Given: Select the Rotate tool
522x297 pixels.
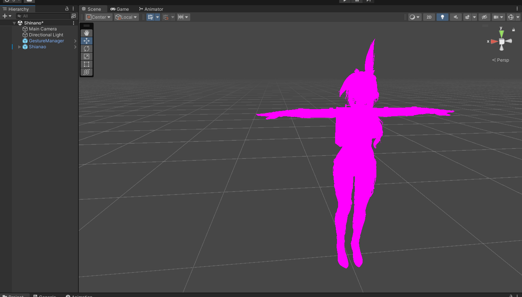Looking at the screenshot, I should point(87,49).
